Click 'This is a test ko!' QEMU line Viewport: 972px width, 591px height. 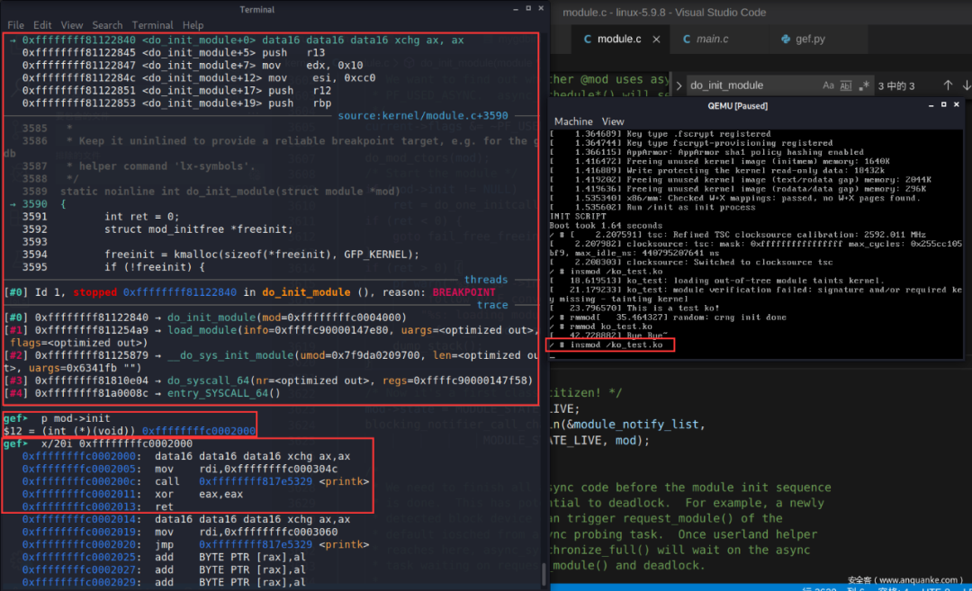[672, 308]
